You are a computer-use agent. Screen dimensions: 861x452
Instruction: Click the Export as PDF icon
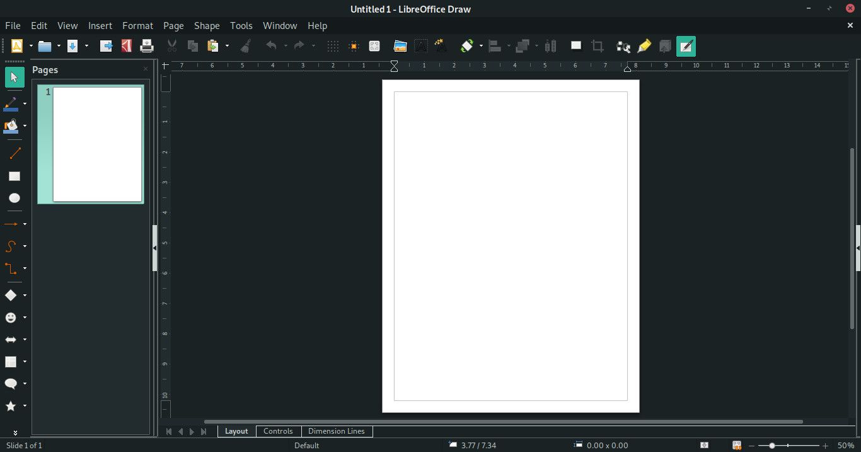[127, 46]
